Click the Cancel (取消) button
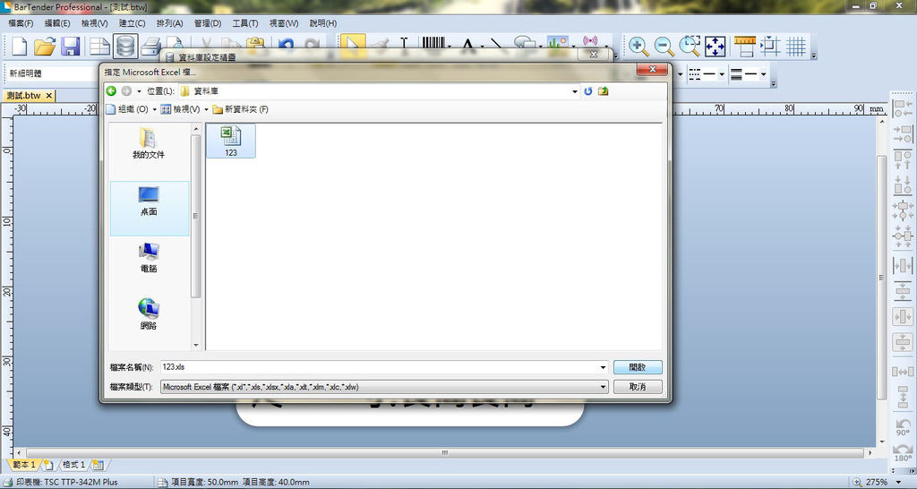Viewport: 917px width, 489px height. pyautogui.click(x=638, y=387)
